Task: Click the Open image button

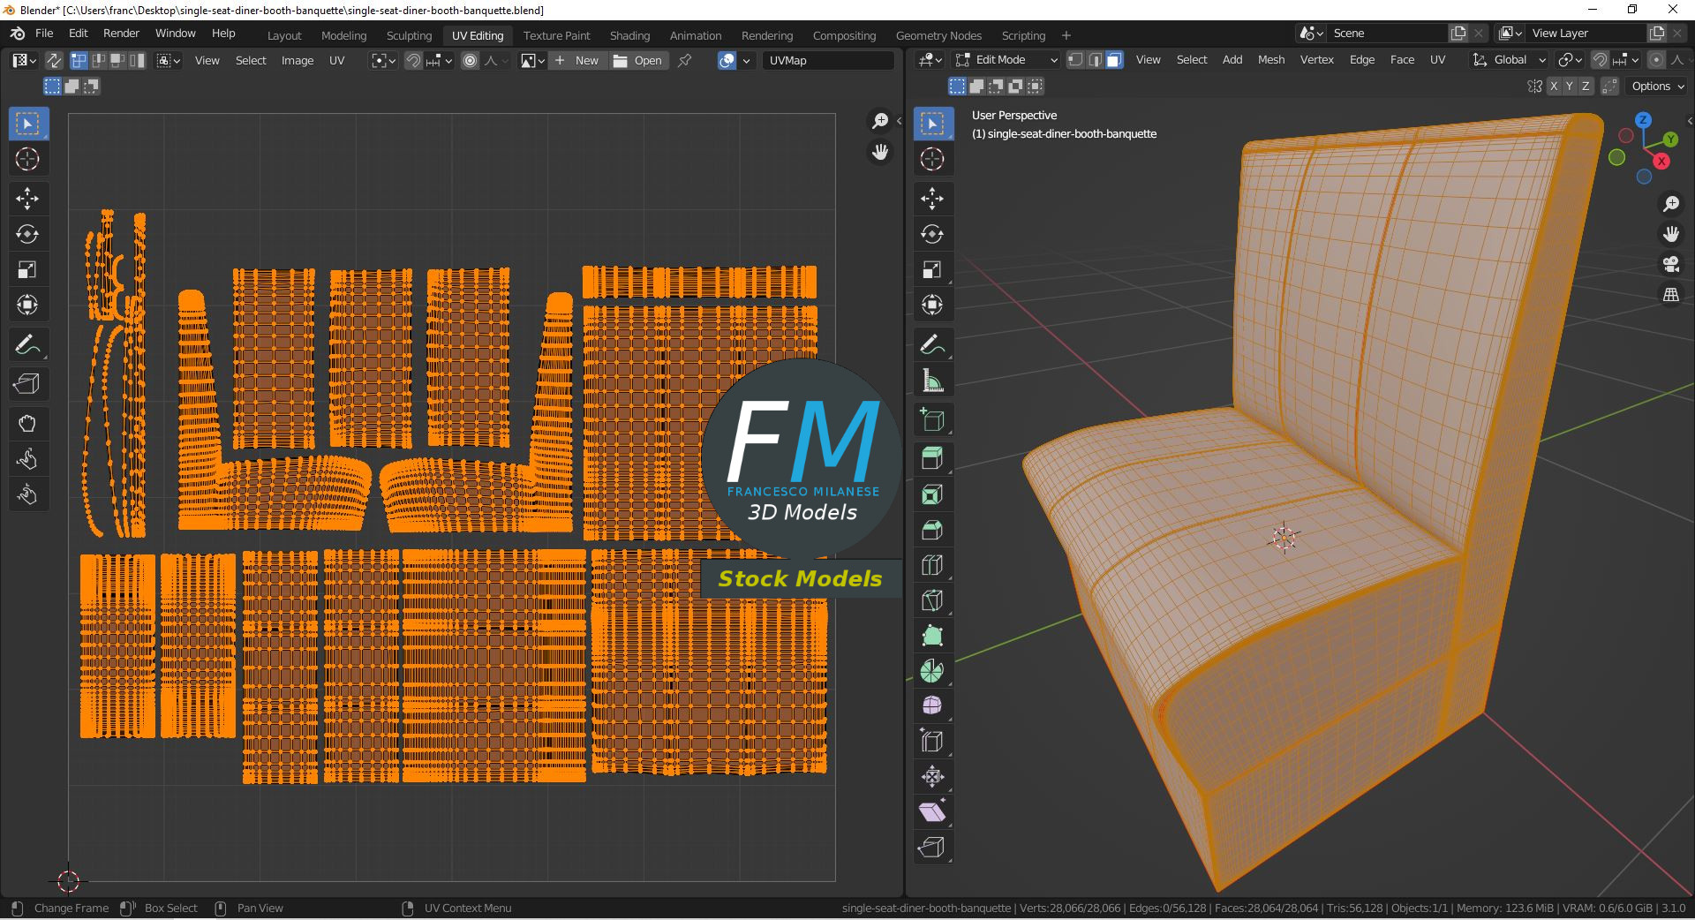Action: [638, 60]
